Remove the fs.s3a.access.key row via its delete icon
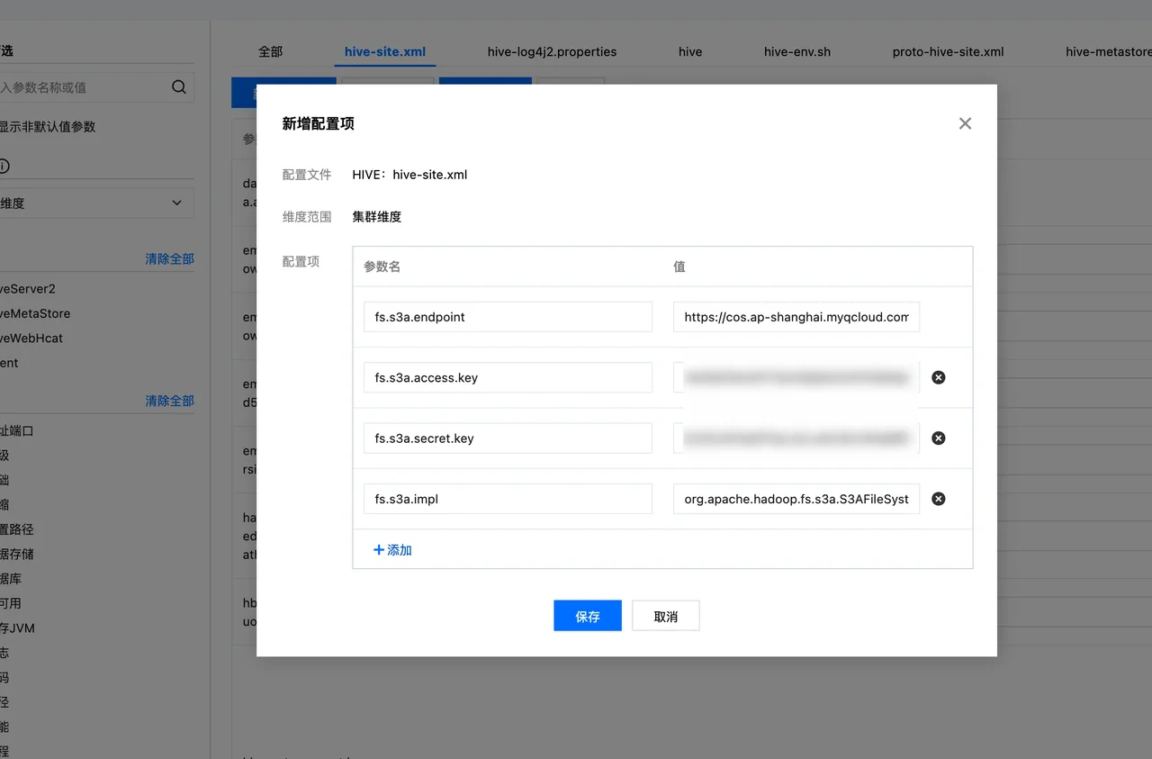1152x759 pixels. point(938,377)
